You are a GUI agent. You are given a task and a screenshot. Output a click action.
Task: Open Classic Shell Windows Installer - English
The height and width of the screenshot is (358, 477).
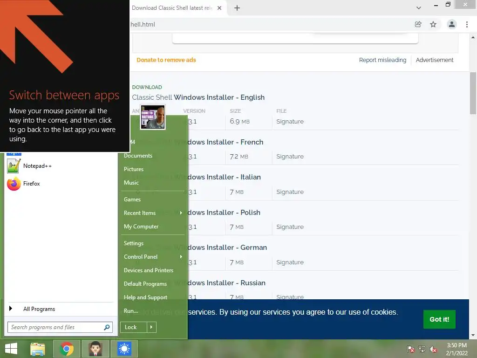(x=198, y=97)
